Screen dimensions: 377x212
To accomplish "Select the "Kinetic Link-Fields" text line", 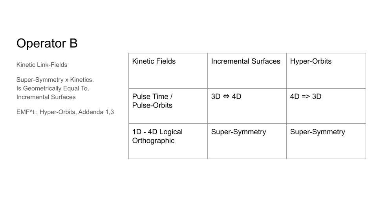I will point(42,65).
